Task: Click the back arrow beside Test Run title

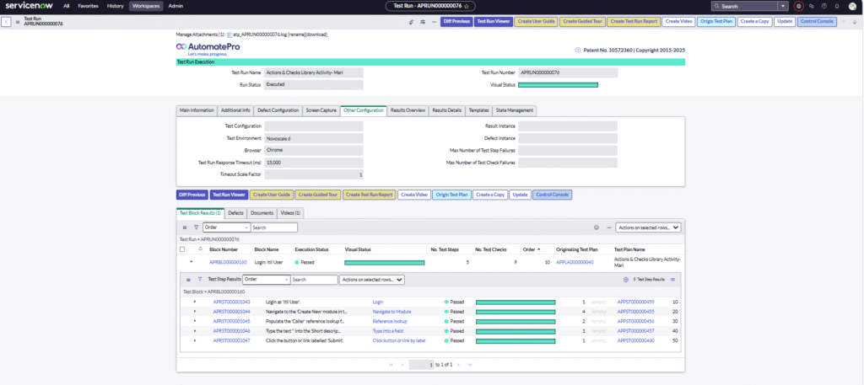Action: (x=7, y=21)
